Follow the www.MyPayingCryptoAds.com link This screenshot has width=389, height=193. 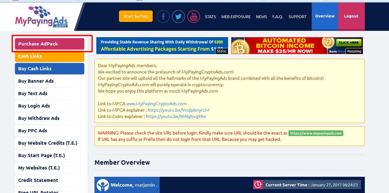click(156, 104)
